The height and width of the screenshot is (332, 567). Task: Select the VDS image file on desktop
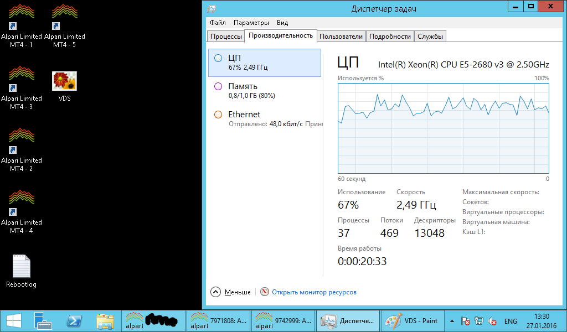click(x=65, y=86)
